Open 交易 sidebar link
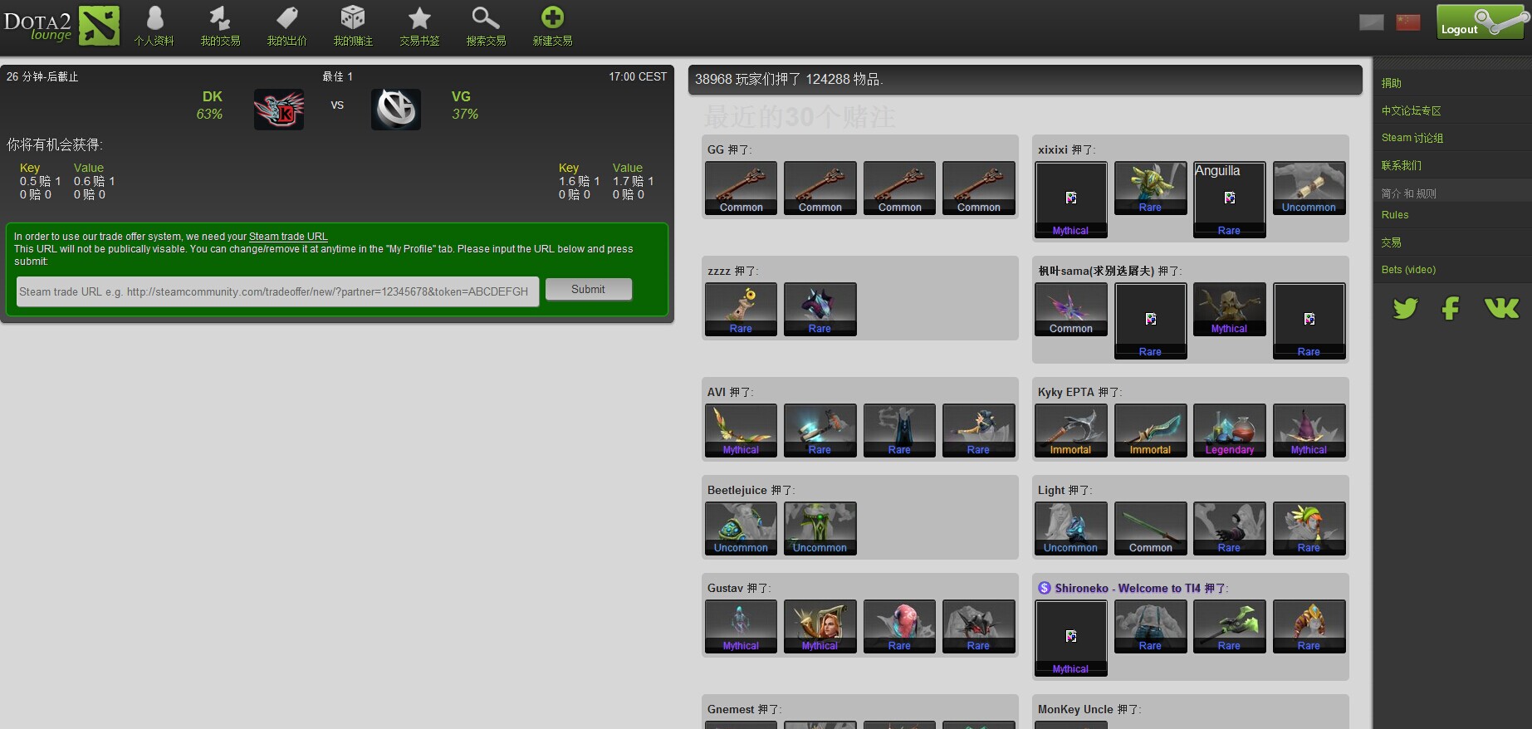1532x729 pixels. tap(1392, 242)
